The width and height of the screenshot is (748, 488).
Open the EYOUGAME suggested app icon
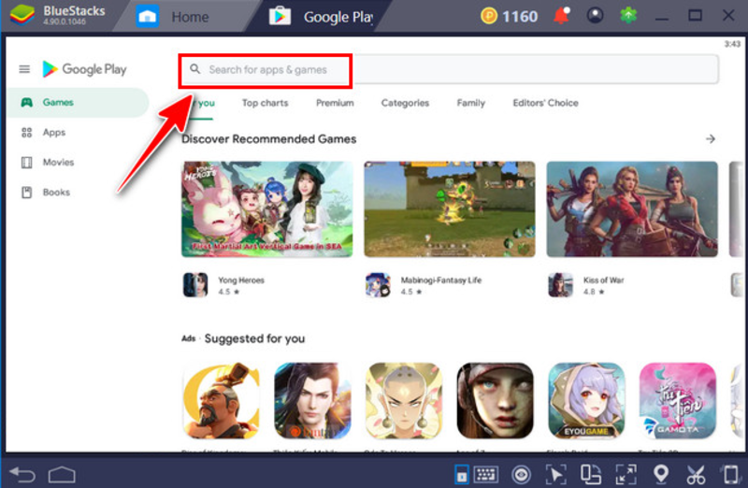pos(586,401)
